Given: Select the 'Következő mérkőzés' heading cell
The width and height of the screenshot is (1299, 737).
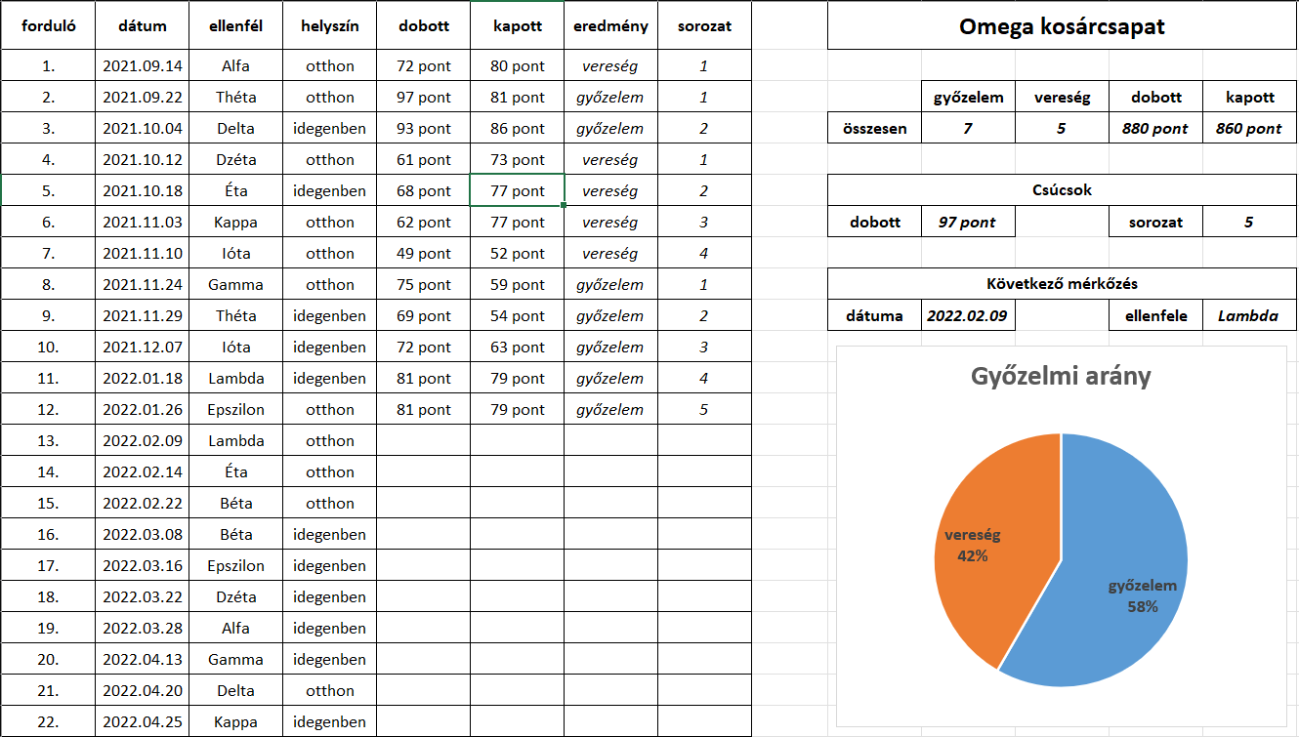Looking at the screenshot, I should [x=1062, y=284].
